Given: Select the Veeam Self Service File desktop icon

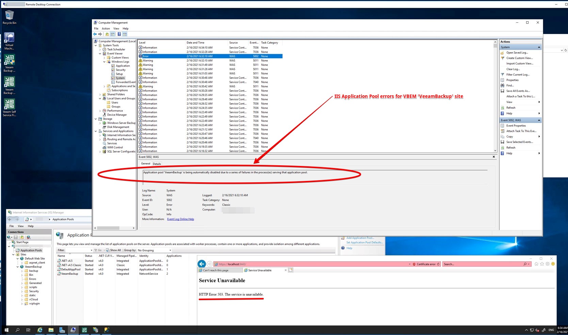Looking at the screenshot, I should pyautogui.click(x=9, y=108).
